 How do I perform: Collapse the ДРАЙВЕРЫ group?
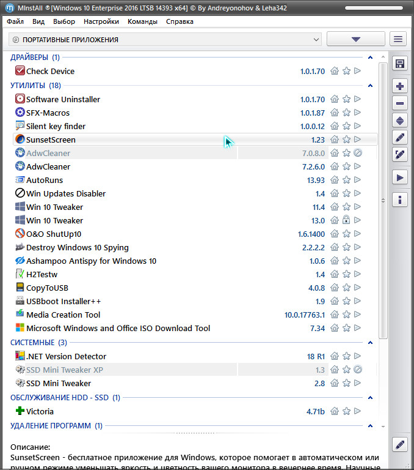coord(370,58)
